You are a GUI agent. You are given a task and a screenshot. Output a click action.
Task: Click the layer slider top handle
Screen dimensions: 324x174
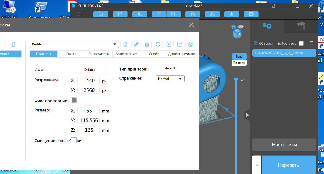(x=236, y=79)
